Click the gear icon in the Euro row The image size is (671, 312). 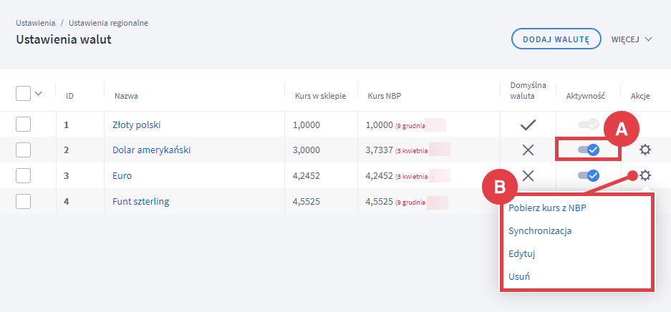pos(645,175)
